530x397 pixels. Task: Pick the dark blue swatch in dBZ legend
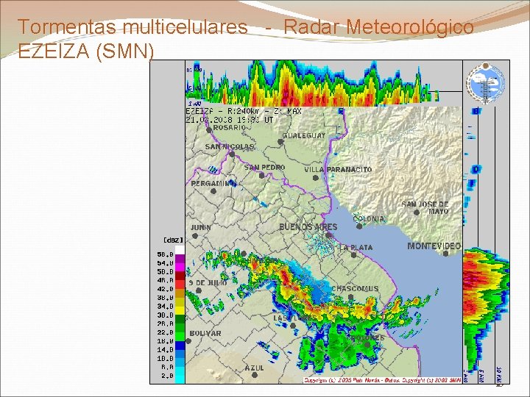coord(180,346)
